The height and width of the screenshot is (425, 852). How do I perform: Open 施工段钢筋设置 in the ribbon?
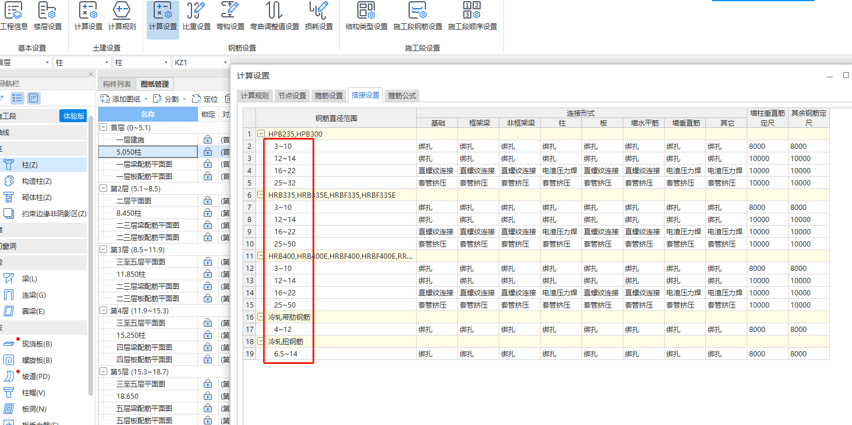point(418,16)
